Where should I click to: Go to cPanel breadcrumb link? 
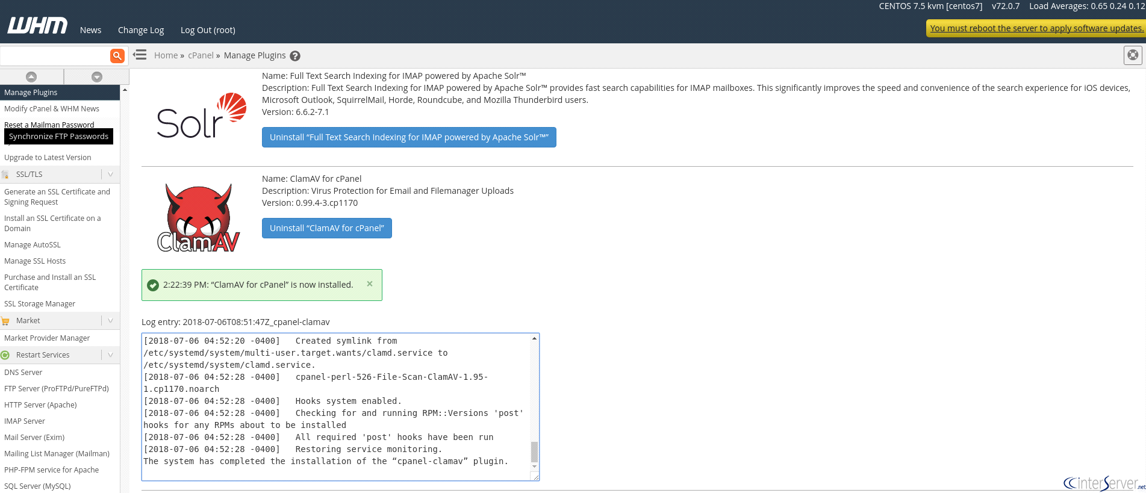201,55
